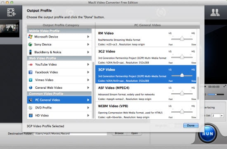Choose Facebook Video category

coord(59,72)
